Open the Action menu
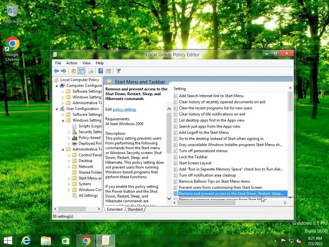Screen dimensions: 329x247 [72, 63]
